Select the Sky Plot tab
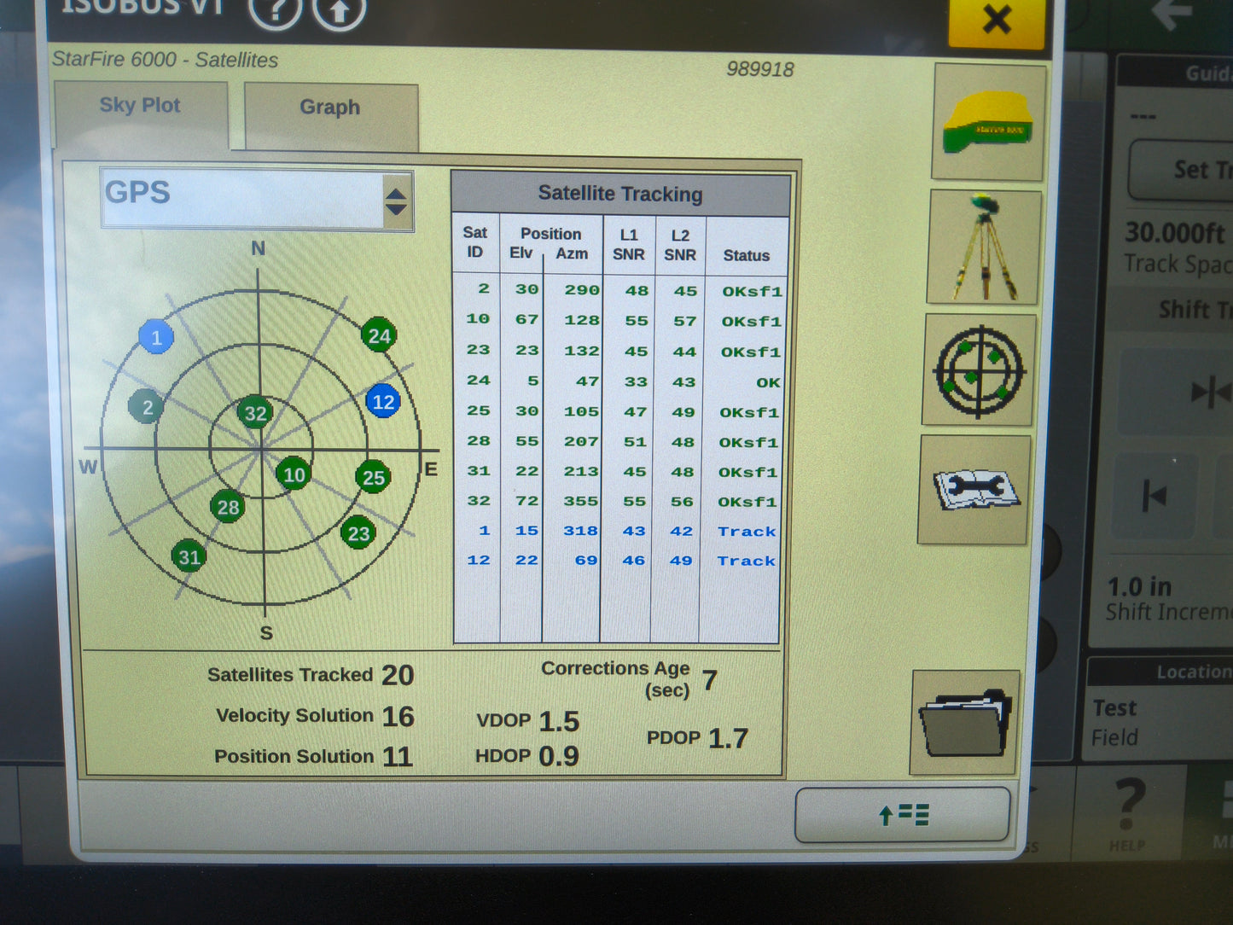The width and height of the screenshot is (1233, 925). pos(140,105)
